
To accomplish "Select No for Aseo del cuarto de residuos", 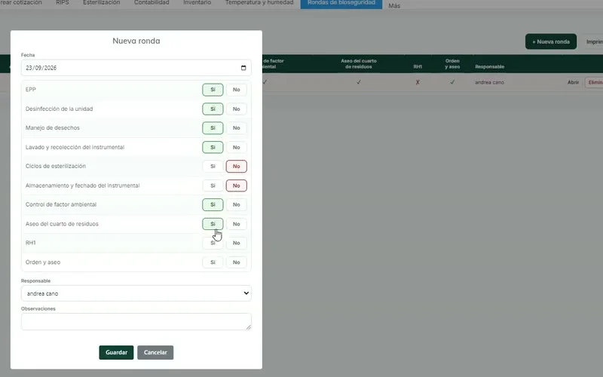I will [236, 224].
